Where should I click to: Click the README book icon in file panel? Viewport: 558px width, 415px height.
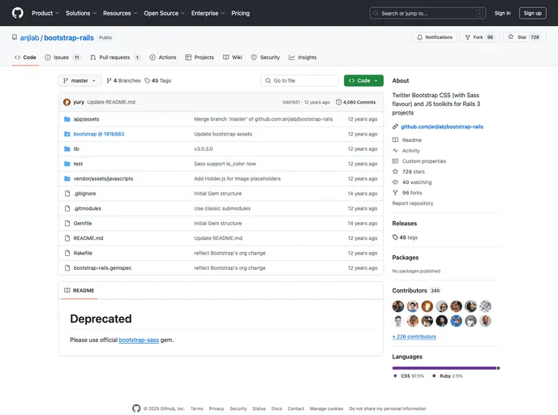point(67,290)
